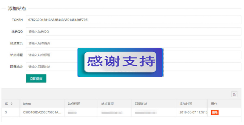Click the 感谢支持 banner image
The image size is (244, 125).
(120, 62)
